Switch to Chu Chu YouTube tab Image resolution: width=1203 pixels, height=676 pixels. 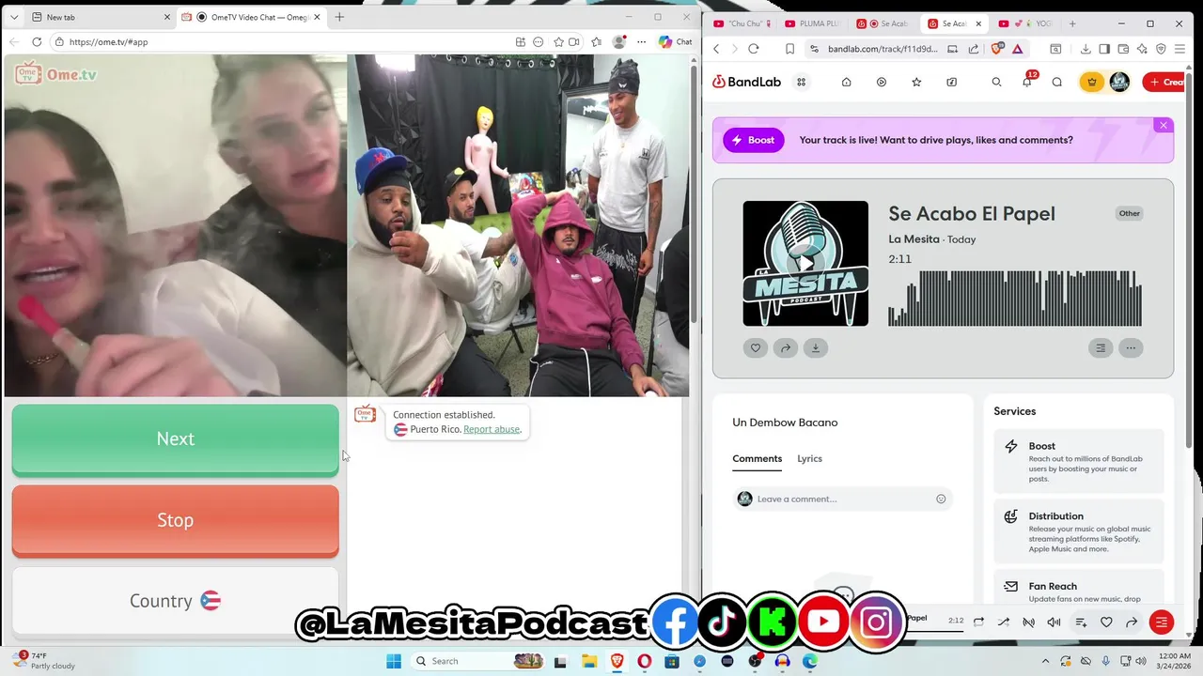pyautogui.click(x=742, y=23)
